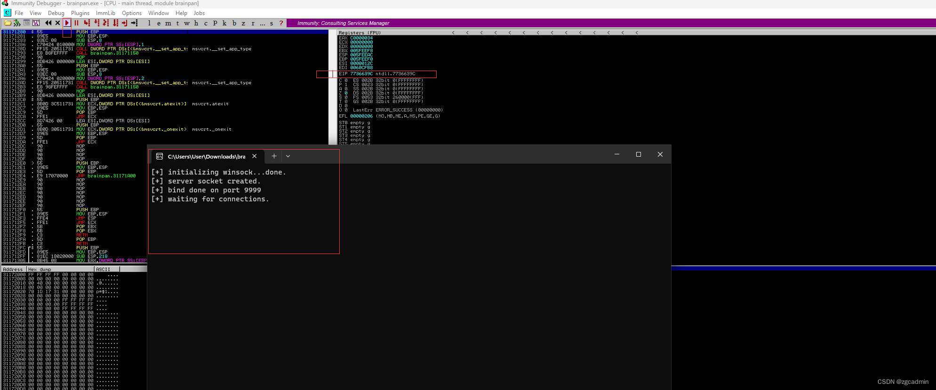Close the debugged program with the X icon
Image resolution: width=936 pixels, height=390 pixels.
coord(57,23)
